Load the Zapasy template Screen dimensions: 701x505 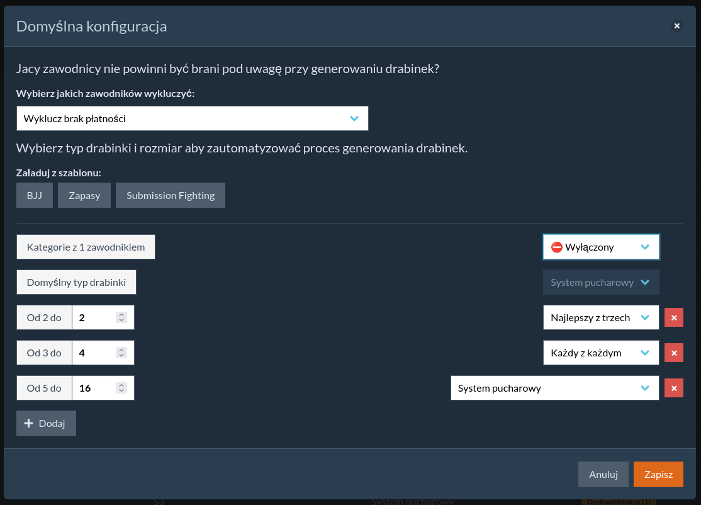point(84,195)
